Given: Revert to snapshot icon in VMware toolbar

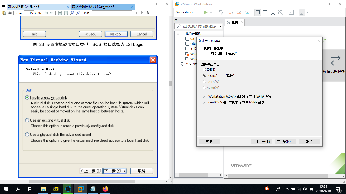Looking at the screenshot, I should point(239,12).
